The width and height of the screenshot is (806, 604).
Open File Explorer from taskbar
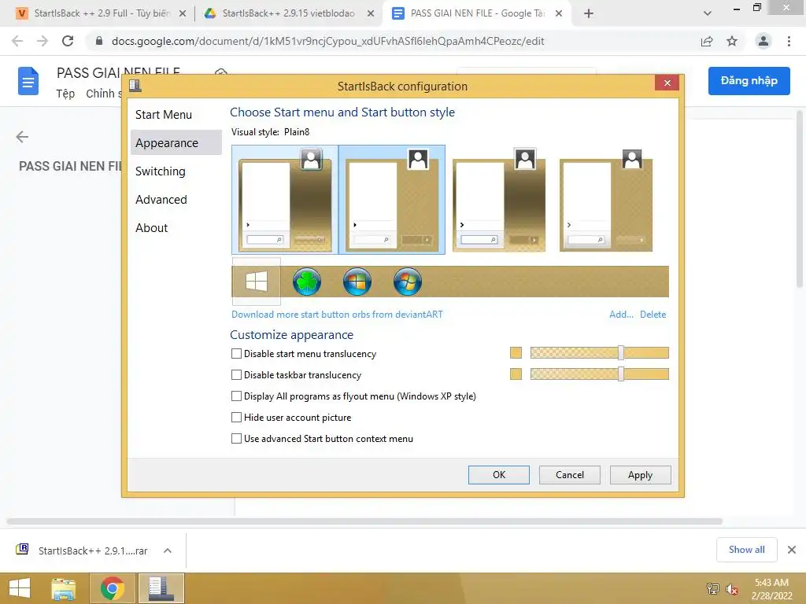click(64, 588)
